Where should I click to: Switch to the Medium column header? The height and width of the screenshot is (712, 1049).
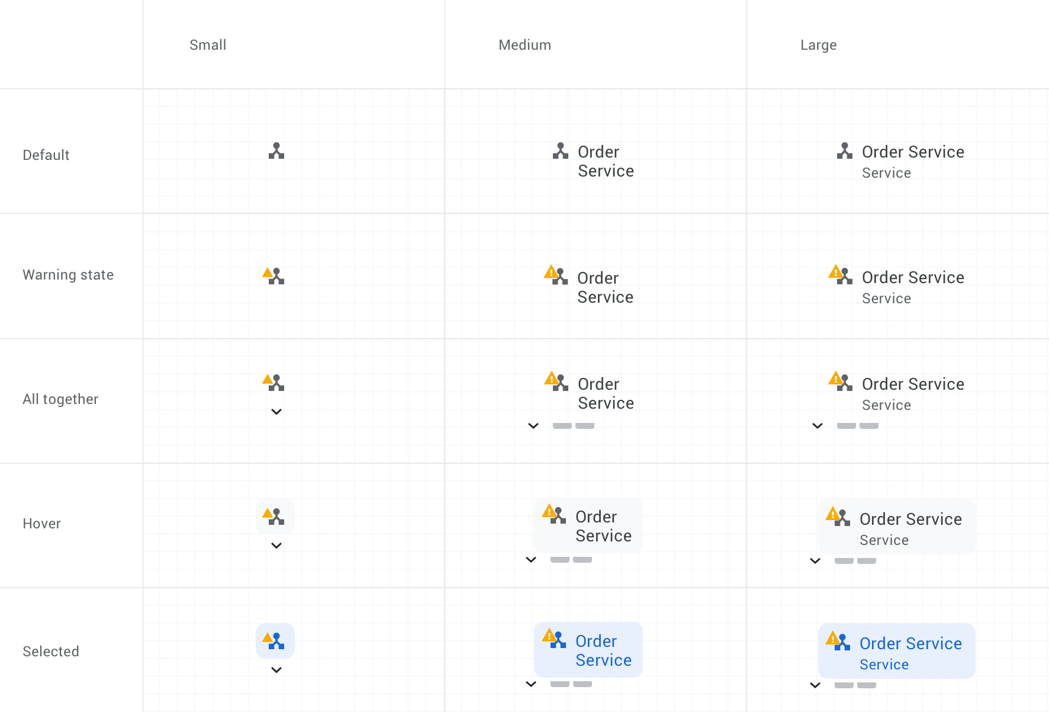point(524,44)
